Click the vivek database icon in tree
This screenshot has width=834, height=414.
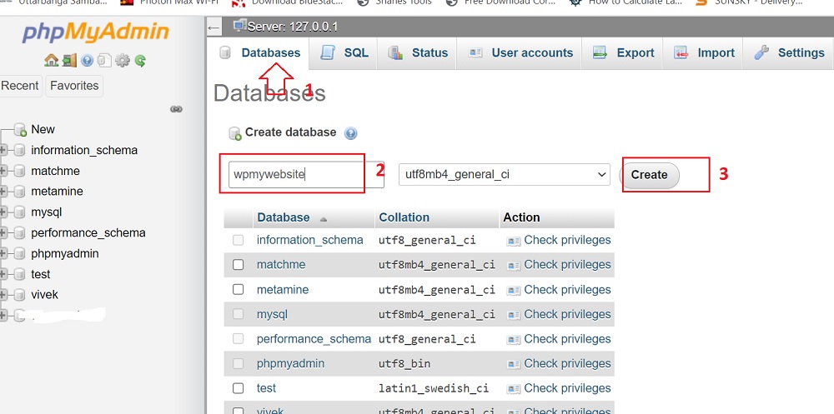pos(20,294)
